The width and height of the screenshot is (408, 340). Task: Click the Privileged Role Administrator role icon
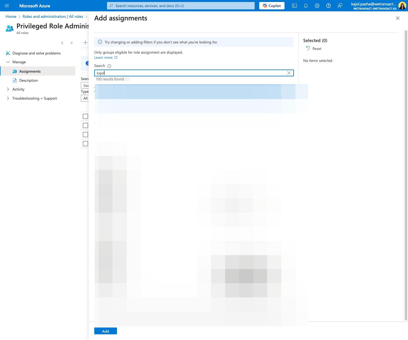10,28
